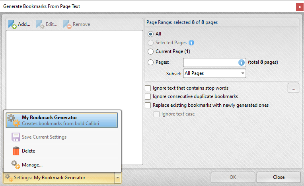Open the Settings: My Bookmark Generator button
The width and height of the screenshot is (304, 186).
[x=59, y=178]
